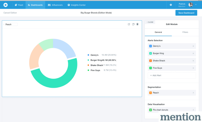202x122 pixels.
Task: Click Patrick's profile avatar
Action: (x=191, y=5)
